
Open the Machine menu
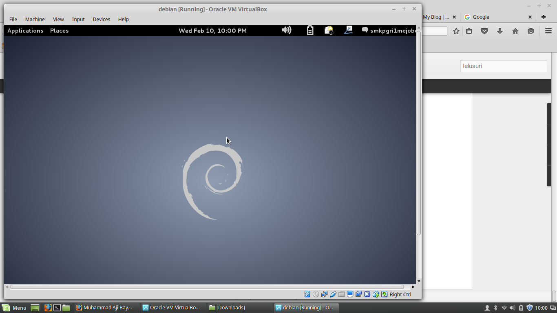pyautogui.click(x=35, y=19)
